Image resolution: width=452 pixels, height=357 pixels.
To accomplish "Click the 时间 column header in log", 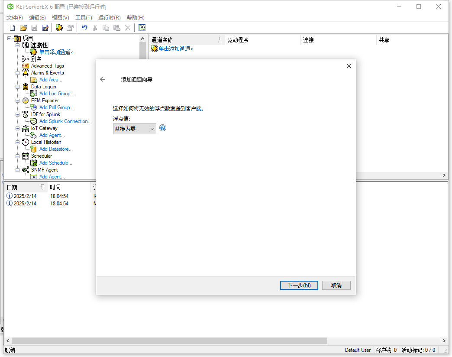I will (69, 187).
